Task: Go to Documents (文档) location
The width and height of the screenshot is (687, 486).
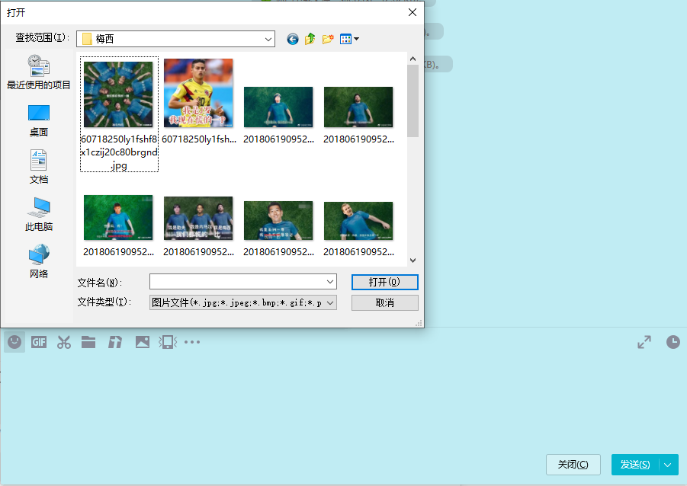Action: (x=39, y=167)
